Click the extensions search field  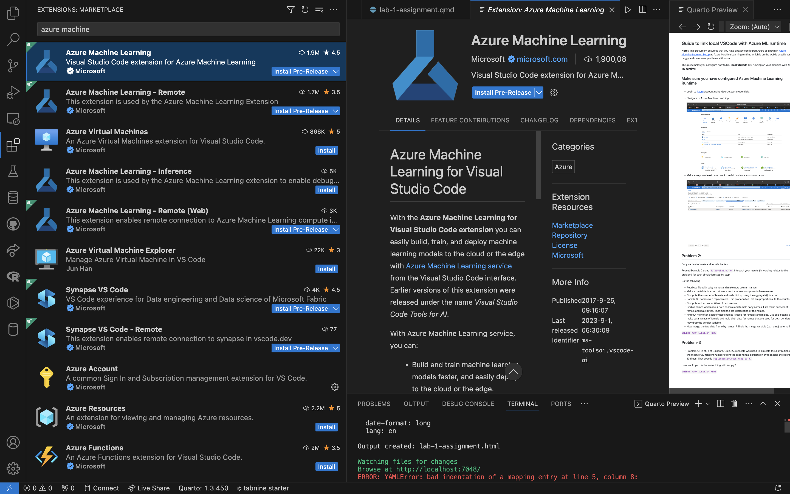click(188, 29)
